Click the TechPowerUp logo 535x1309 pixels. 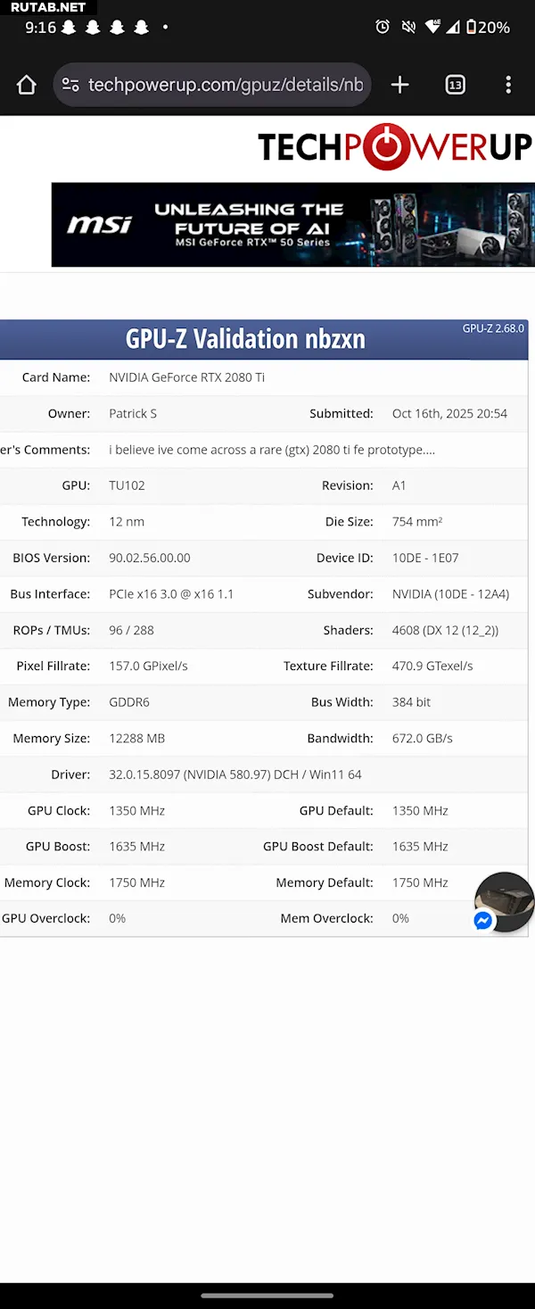pyautogui.click(x=394, y=147)
